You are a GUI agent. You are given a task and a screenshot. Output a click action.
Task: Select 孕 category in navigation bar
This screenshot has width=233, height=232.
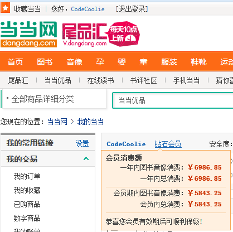(100, 62)
